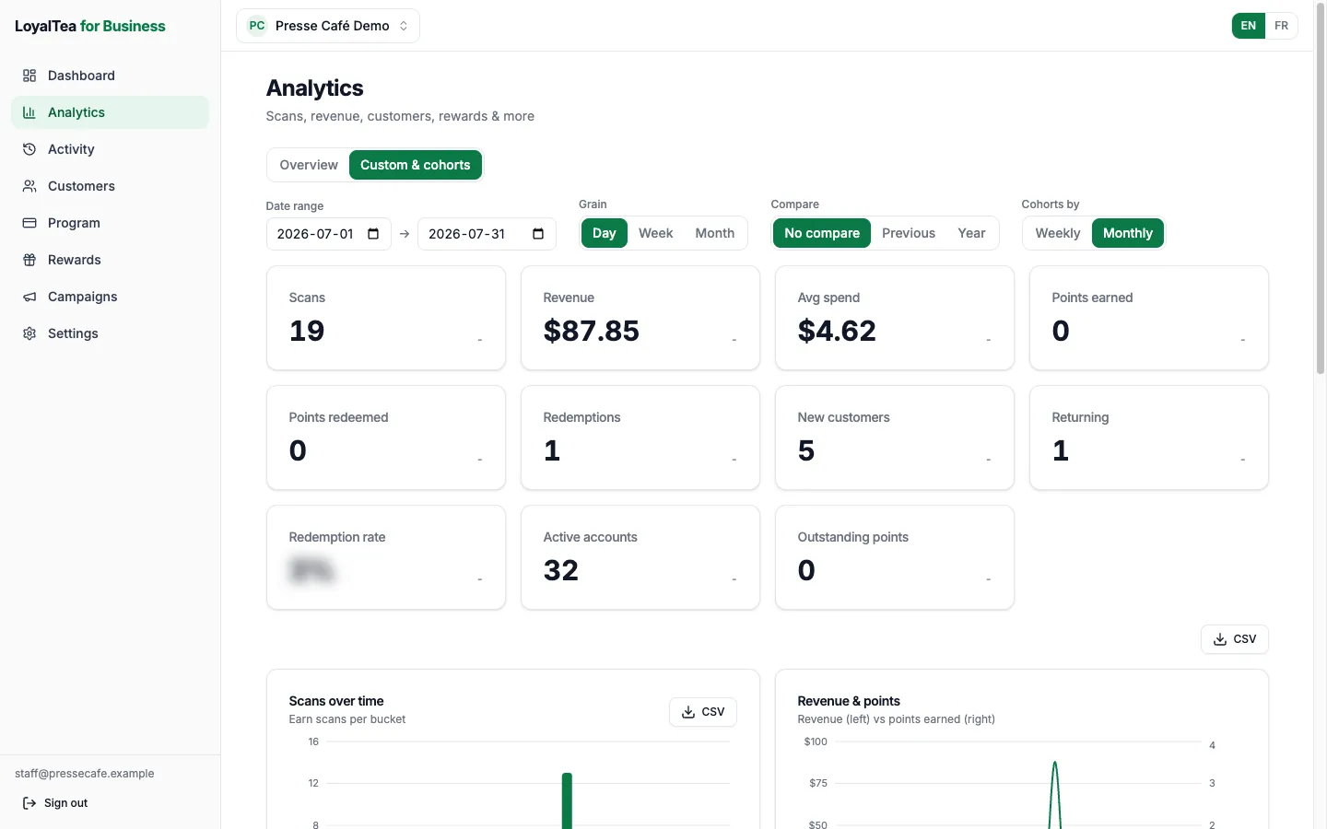The height and width of the screenshot is (829, 1327).
Task: Click the end date field 2026-07-31
Action: 487,234
